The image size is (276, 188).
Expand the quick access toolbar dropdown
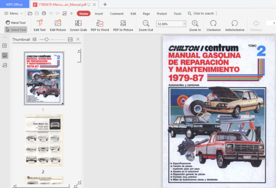tap(71, 13)
